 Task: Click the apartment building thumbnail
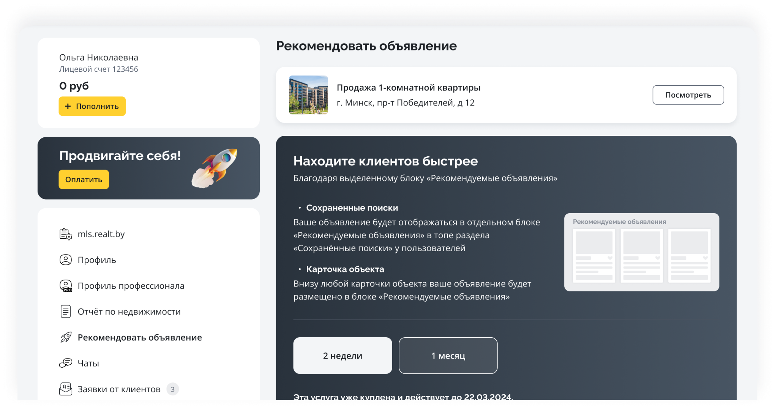[x=308, y=95]
